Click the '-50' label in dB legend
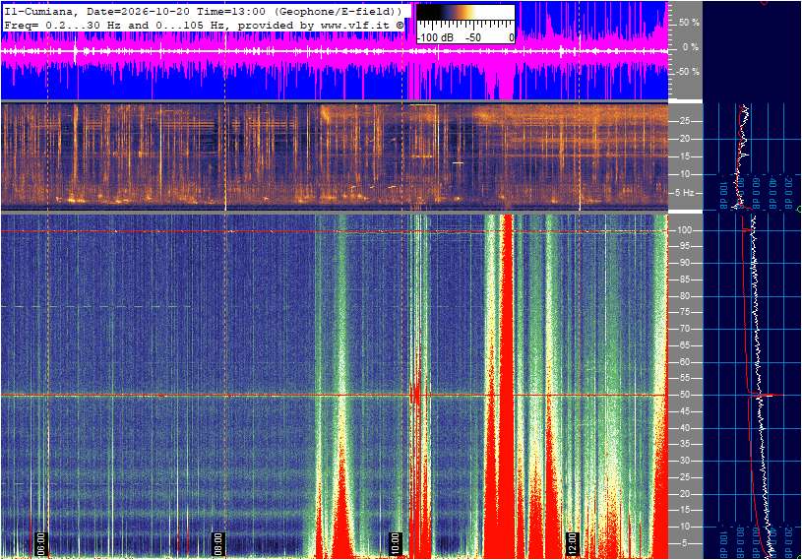The height and width of the screenshot is (560, 802). [472, 37]
